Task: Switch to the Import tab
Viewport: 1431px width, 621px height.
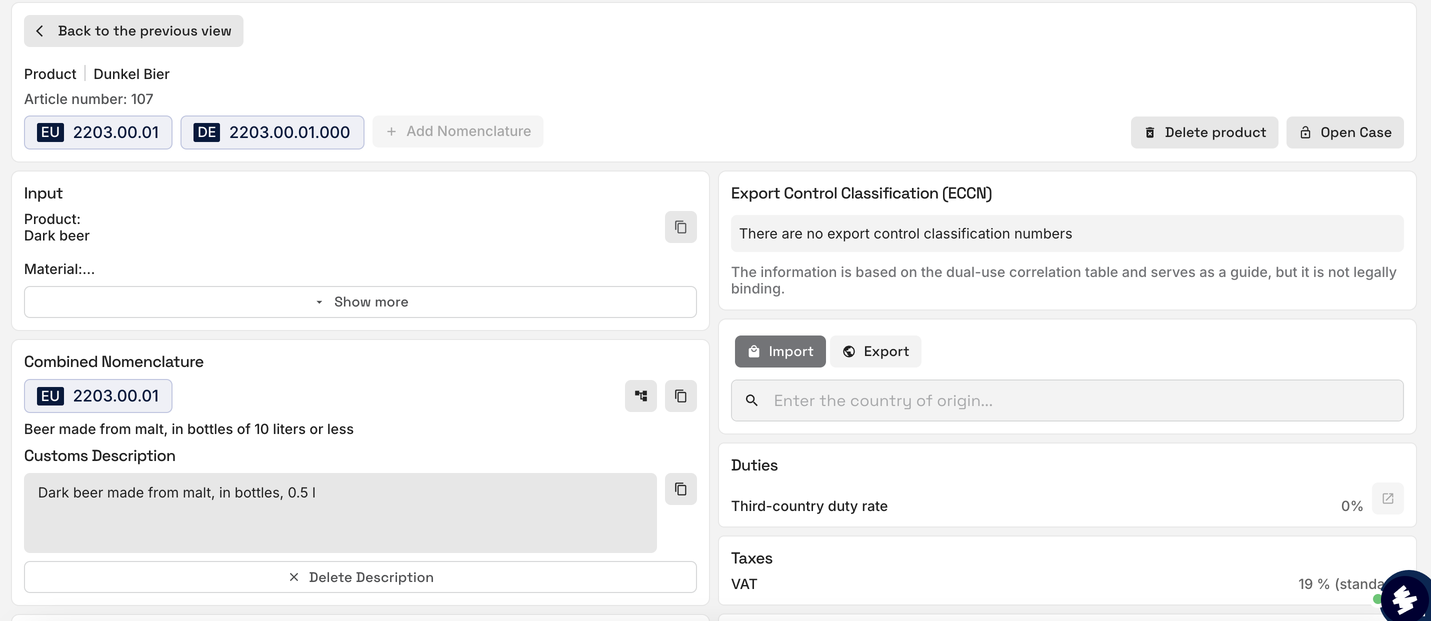Action: [779, 351]
